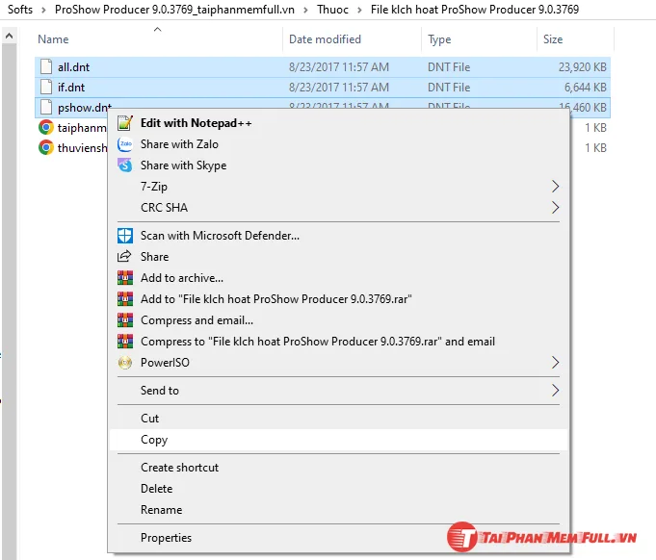Click the Share arrow icon
Viewport: 656px width, 560px height.
tap(124, 256)
